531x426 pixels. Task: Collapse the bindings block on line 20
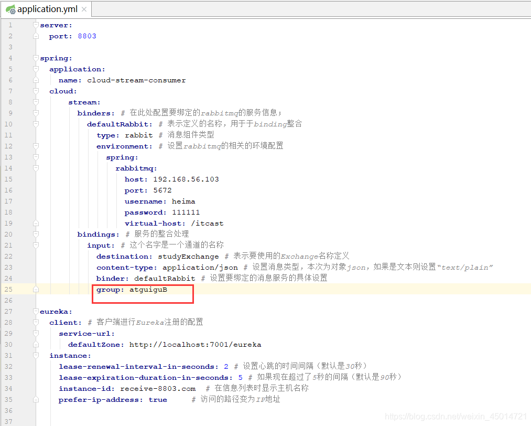click(x=36, y=234)
